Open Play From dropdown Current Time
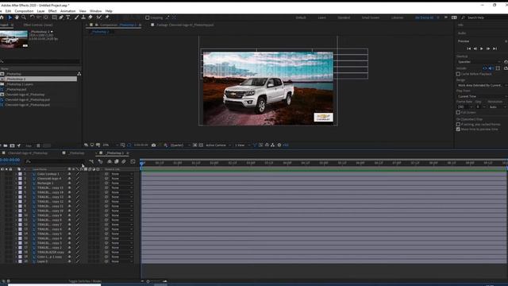This screenshot has width=508, height=286. [482, 96]
